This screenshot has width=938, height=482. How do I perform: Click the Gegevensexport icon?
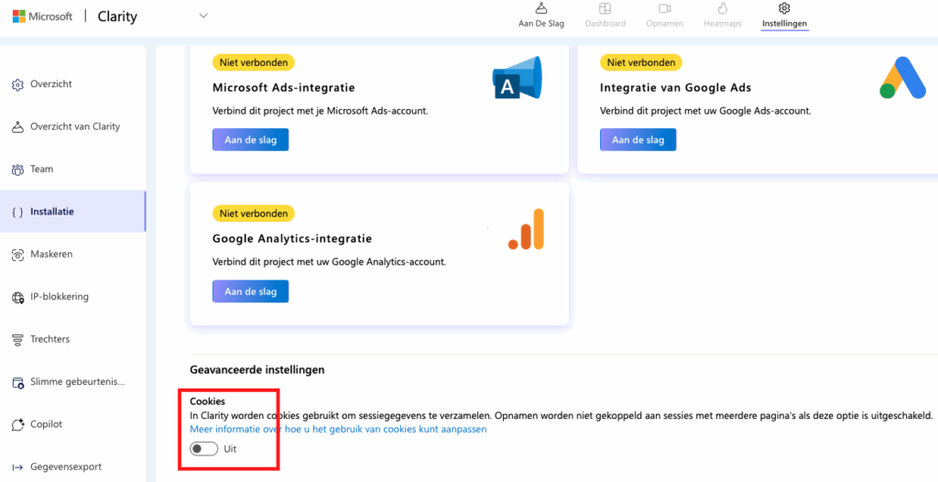point(17,467)
